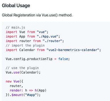Click 'Vue' constructor after new keyword
110x101 pixels.
(16, 81)
